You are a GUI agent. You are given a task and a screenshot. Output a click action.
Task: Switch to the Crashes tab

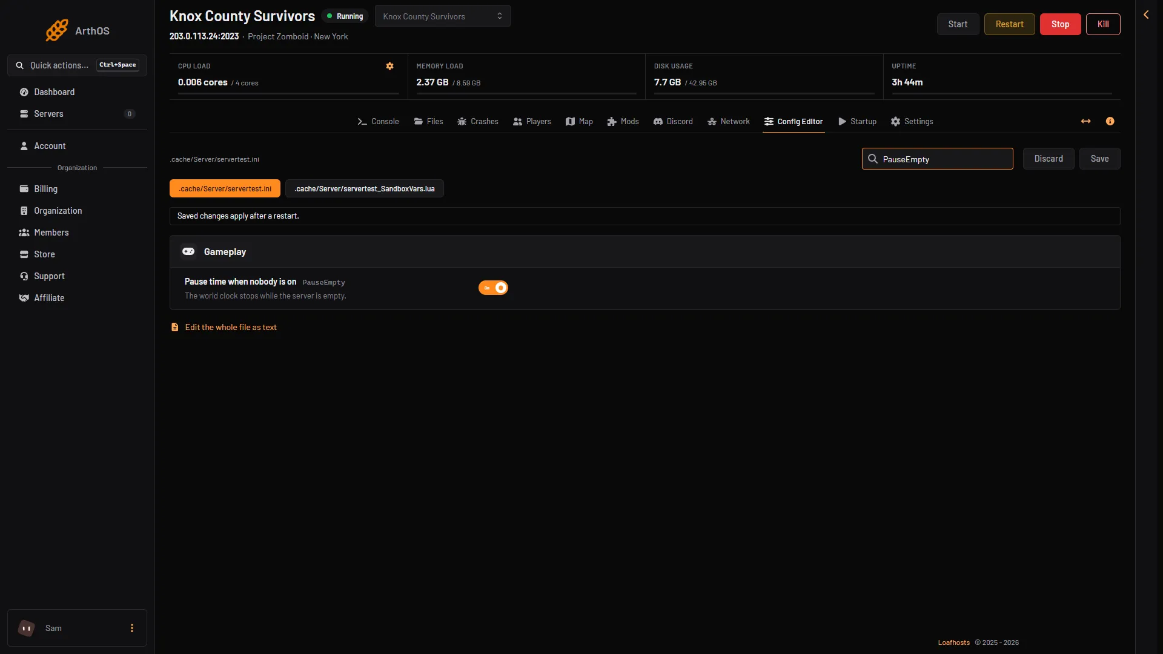(478, 121)
